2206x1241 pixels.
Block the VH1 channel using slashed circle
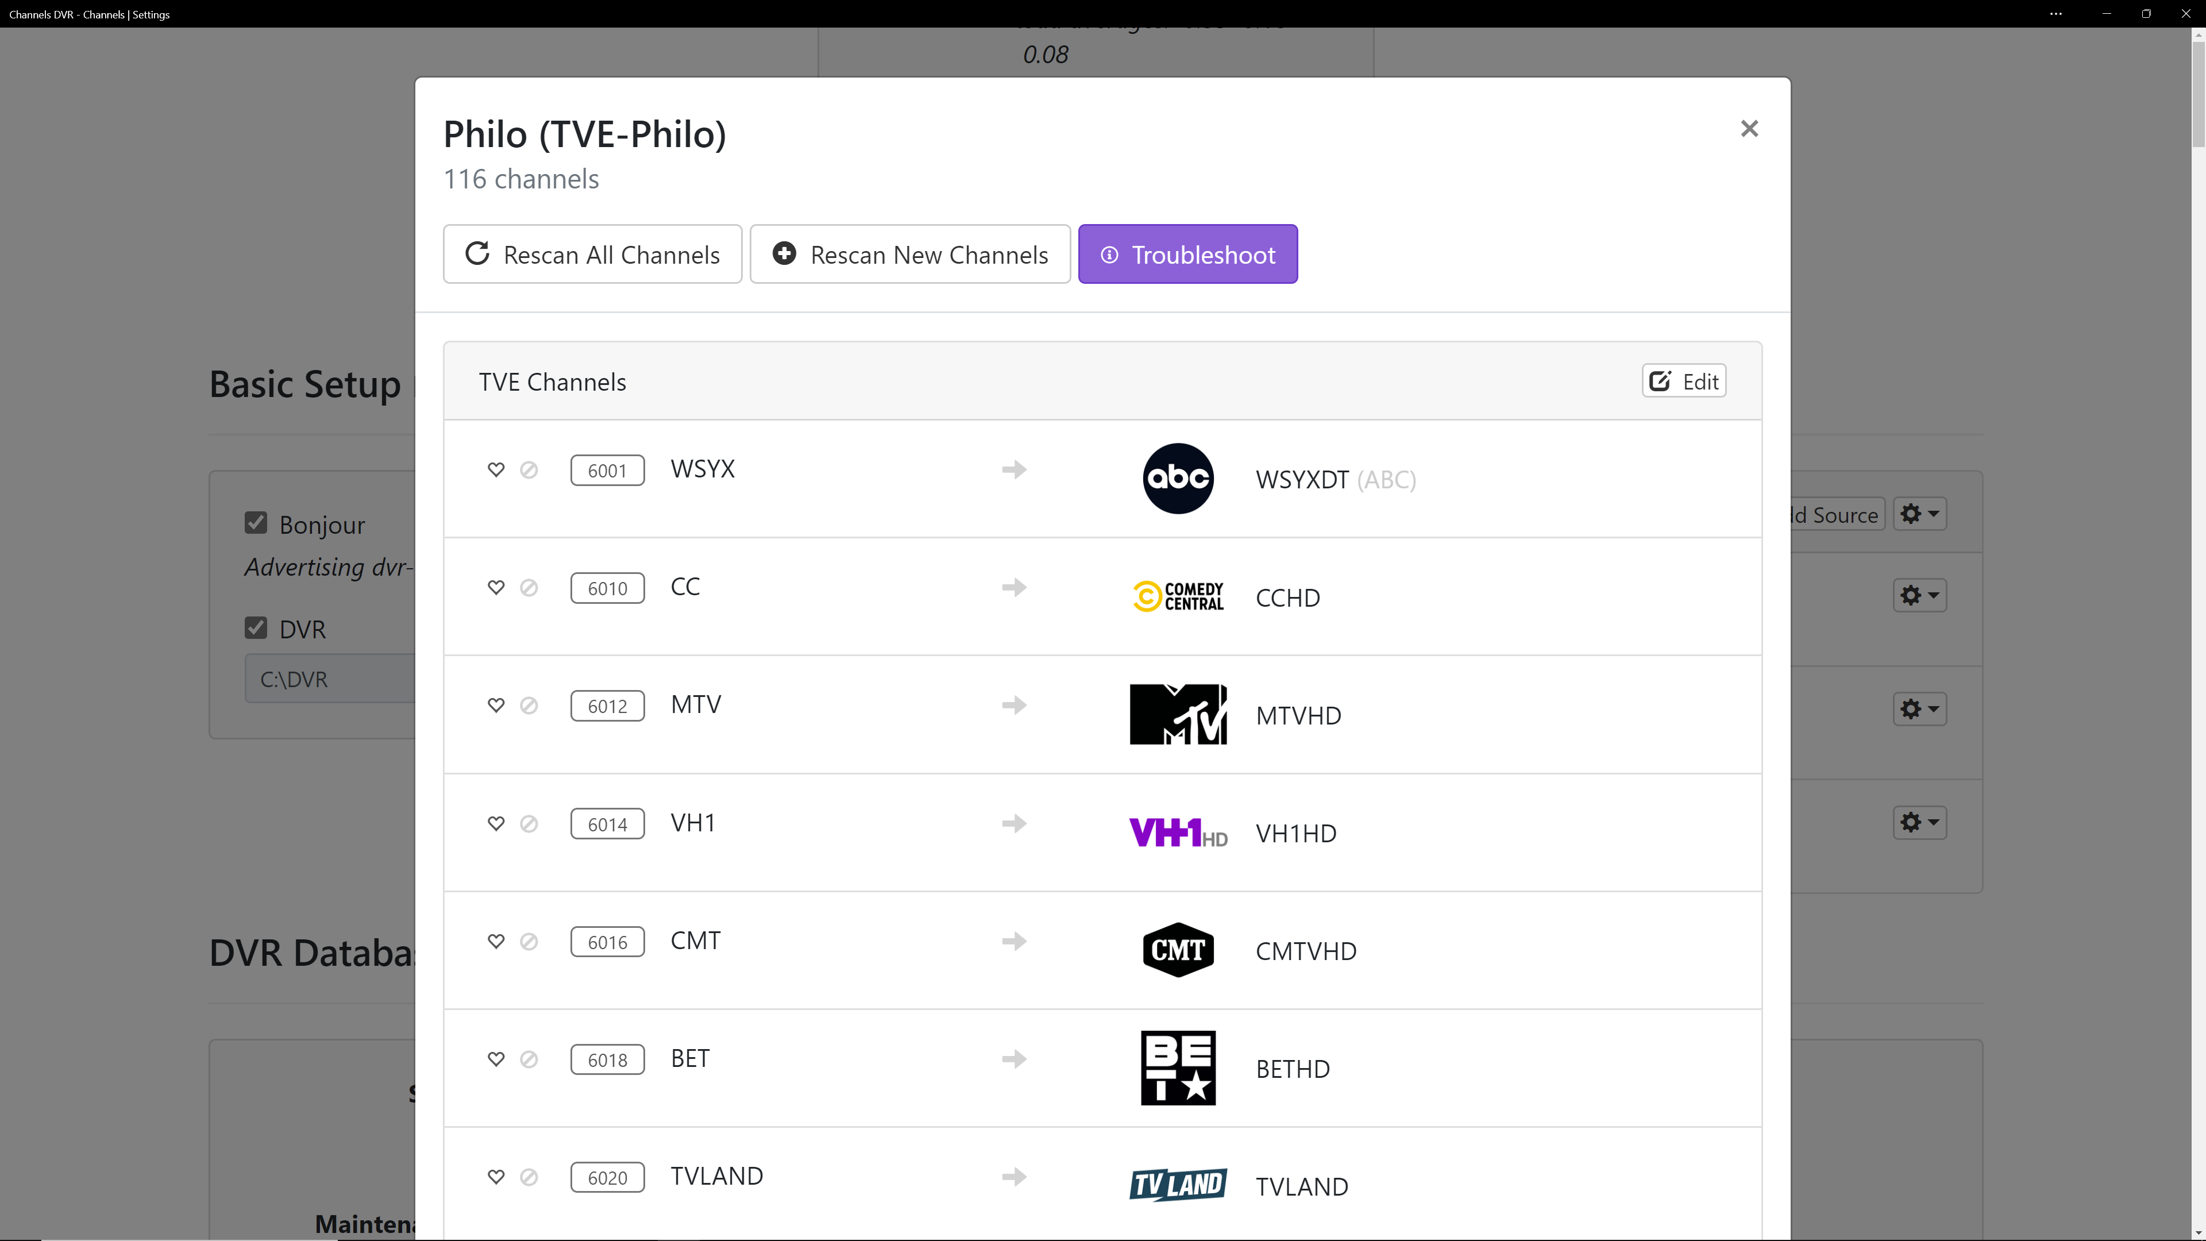(x=529, y=823)
